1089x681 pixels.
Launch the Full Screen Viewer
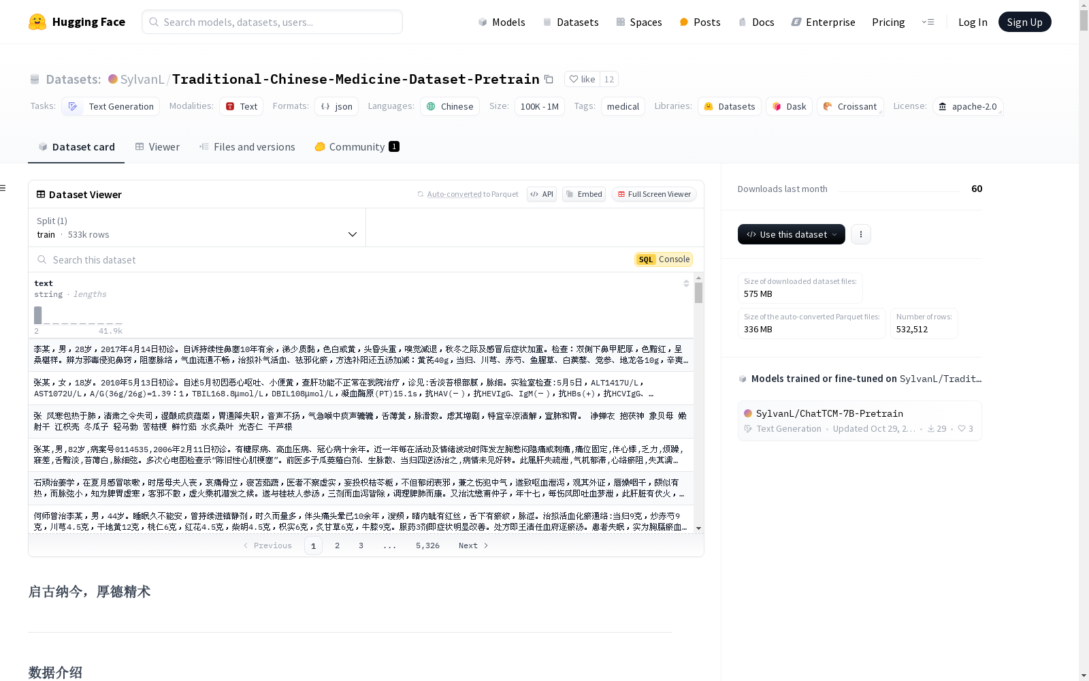(x=654, y=194)
